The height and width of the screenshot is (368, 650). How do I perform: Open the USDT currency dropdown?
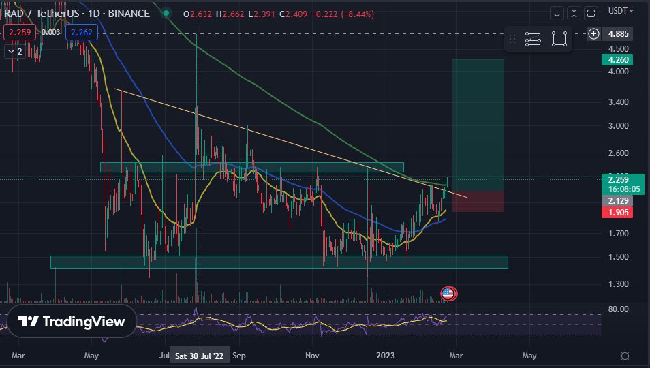click(621, 11)
